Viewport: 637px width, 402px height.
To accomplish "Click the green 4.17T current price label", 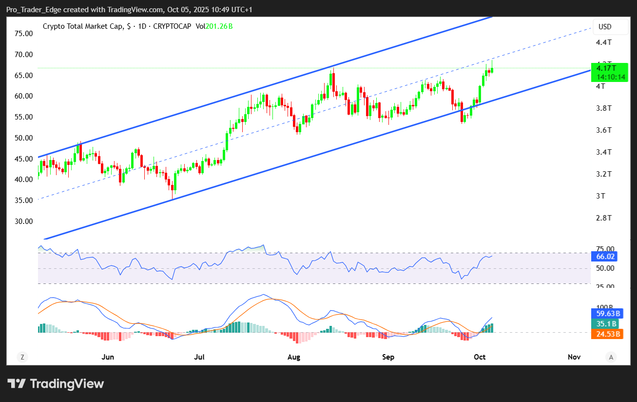I will (607, 68).
